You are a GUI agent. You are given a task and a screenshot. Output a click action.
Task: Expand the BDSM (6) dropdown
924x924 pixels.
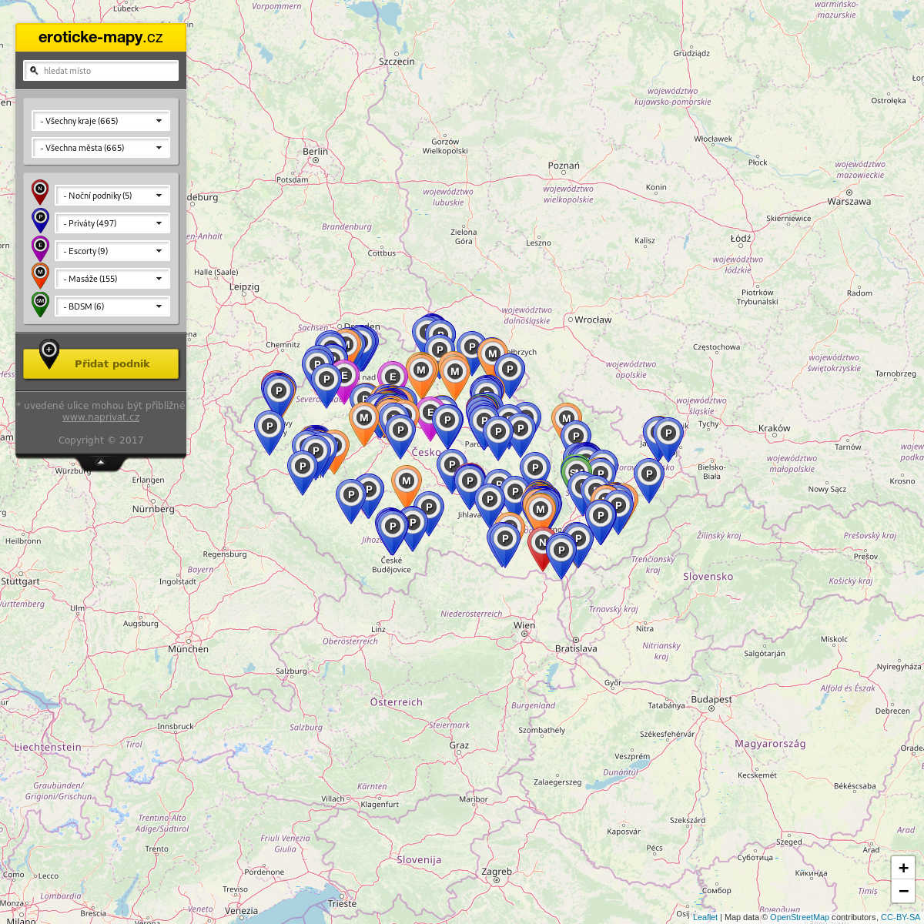[112, 306]
